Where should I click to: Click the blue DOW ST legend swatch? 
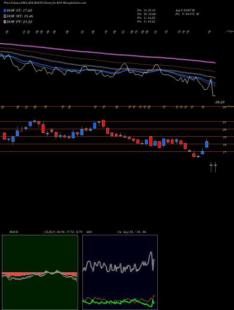(5, 10)
